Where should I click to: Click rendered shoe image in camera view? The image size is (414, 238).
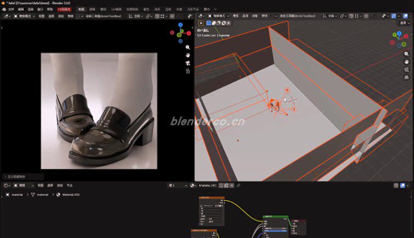tap(99, 111)
